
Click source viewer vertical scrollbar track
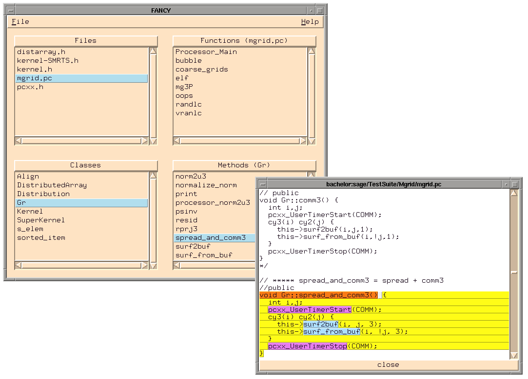click(514, 274)
